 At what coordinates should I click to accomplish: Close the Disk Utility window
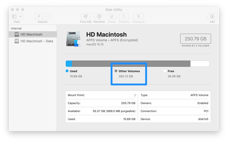point(12,10)
